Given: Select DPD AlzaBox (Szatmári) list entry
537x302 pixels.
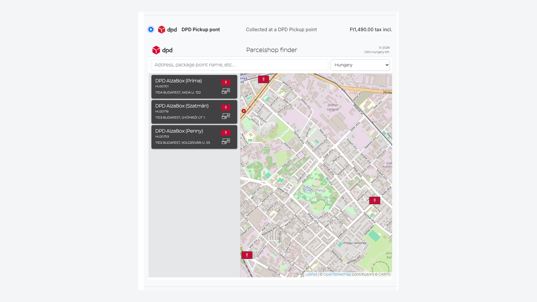Looking at the screenshot, I should coord(194,112).
